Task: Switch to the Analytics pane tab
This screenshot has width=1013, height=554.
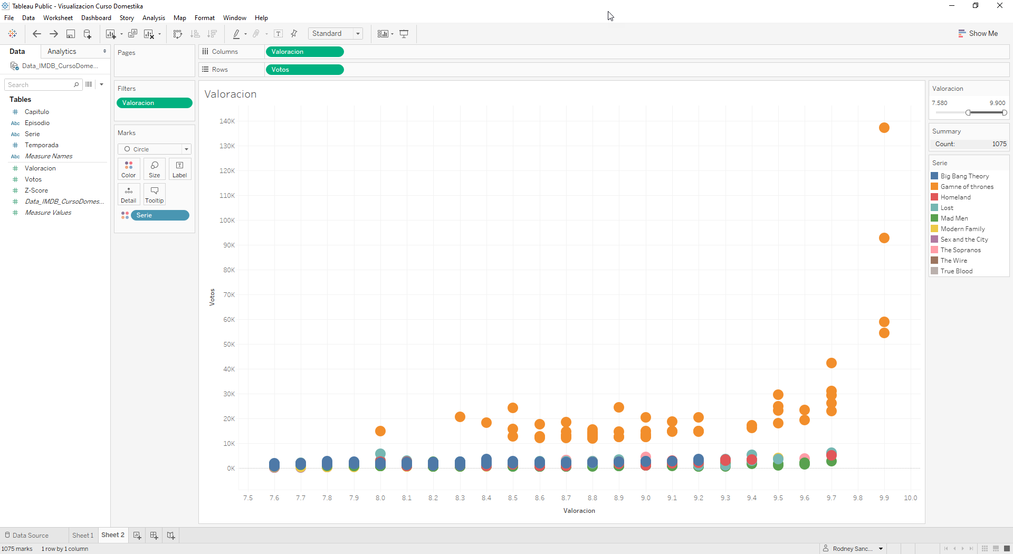Action: point(62,51)
